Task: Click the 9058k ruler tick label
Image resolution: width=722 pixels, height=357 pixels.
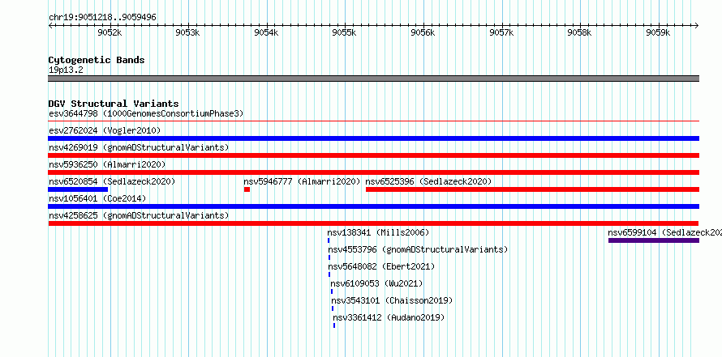Action: click(580, 32)
